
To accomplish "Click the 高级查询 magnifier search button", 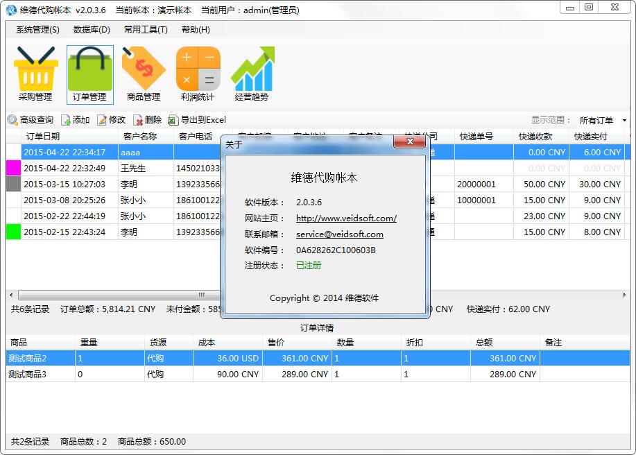I will click(x=31, y=120).
